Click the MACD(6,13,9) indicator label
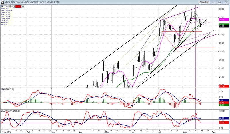This screenshot has width=230, height=134. 7,90
